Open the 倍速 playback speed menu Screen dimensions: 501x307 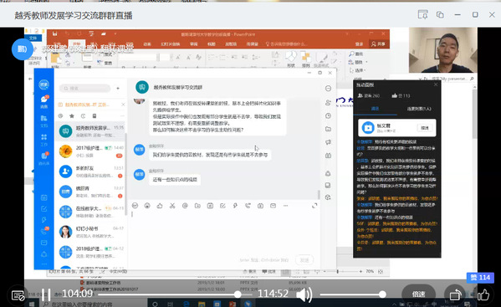pyautogui.click(x=418, y=294)
